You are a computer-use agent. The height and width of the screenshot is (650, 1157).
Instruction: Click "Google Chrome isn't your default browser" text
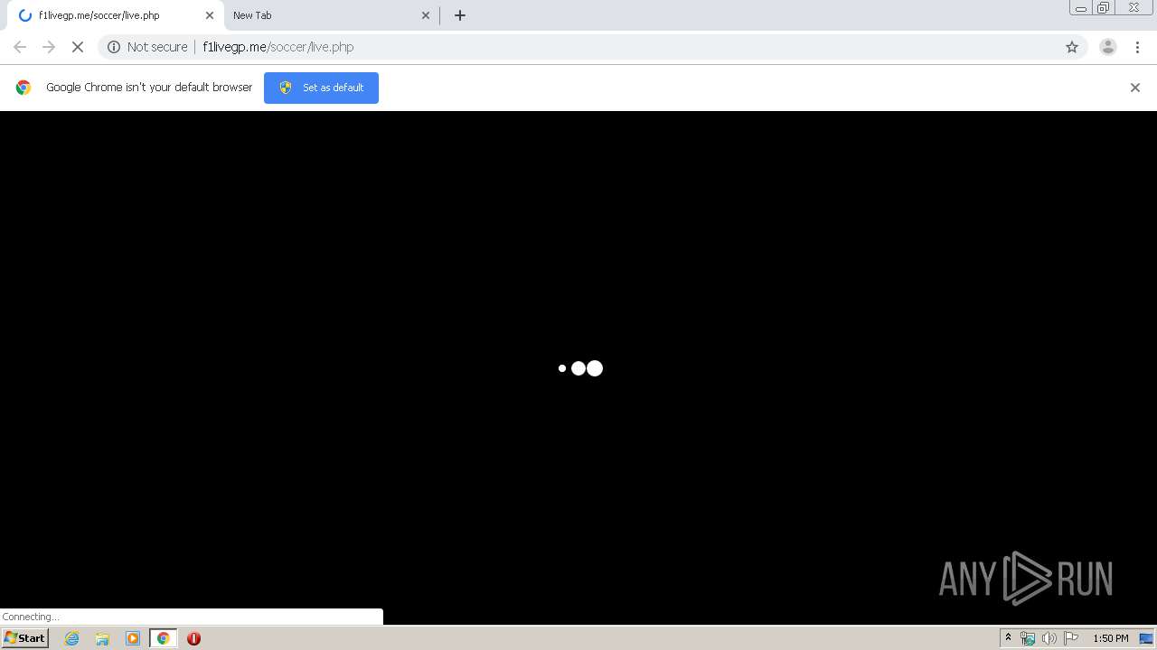point(149,88)
